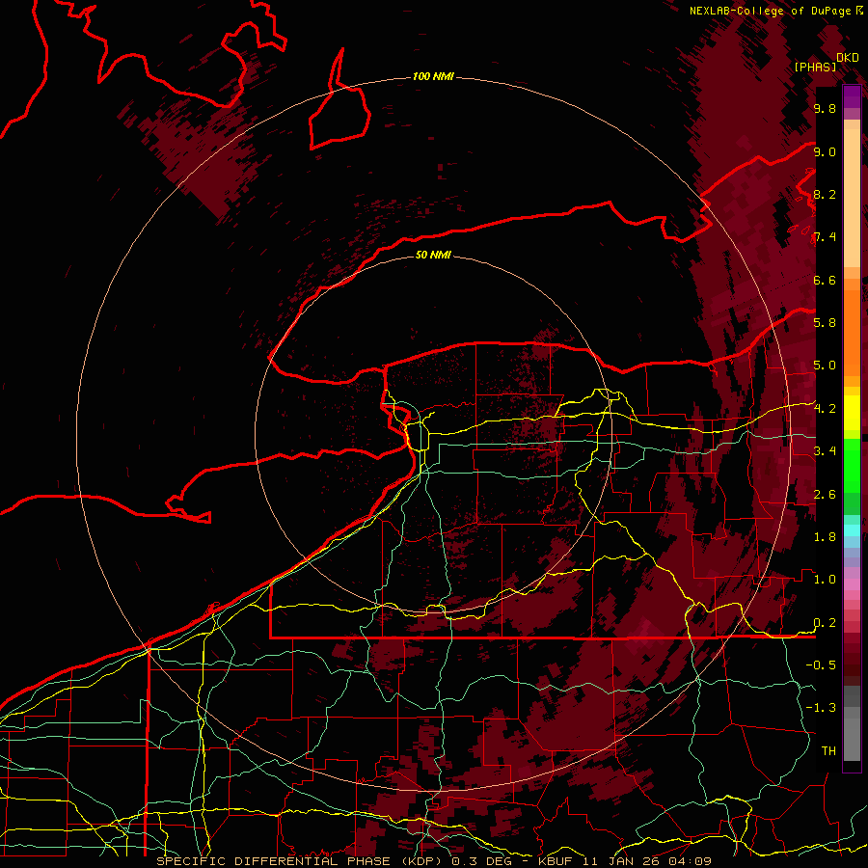Click the orange segment of the color bar
Viewport: 868px width, 868px height.
tap(852, 333)
